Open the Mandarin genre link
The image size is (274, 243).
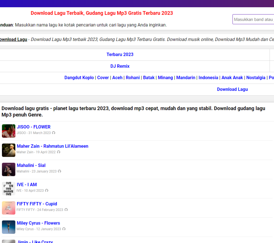point(186,78)
